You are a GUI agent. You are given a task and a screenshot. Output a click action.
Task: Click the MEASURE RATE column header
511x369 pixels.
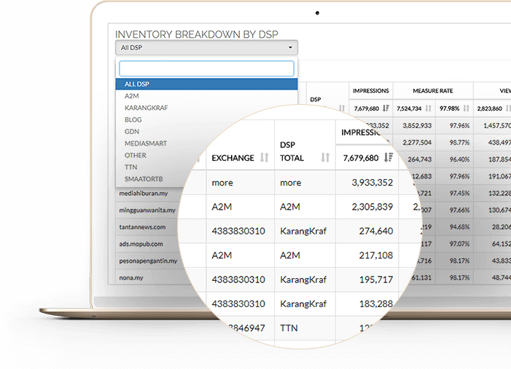[x=433, y=91]
